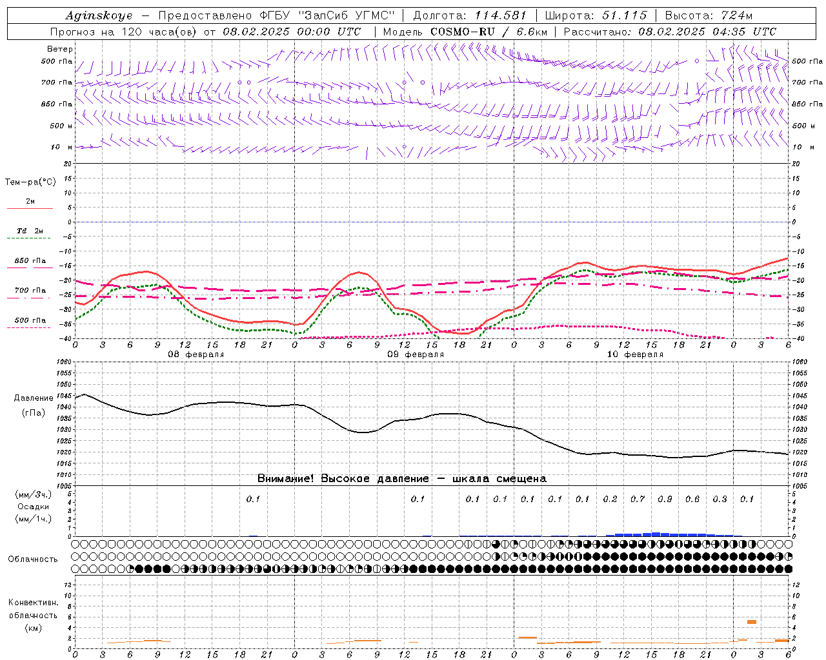Click the date label 10 февраля

(x=635, y=354)
